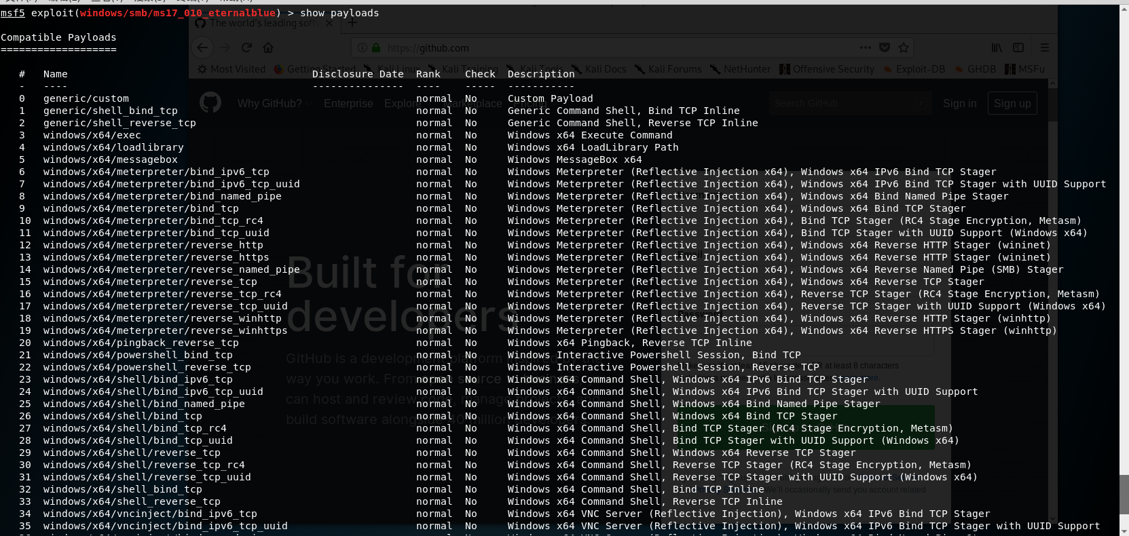Click the Sign up button
The height and width of the screenshot is (536, 1129).
click(1012, 103)
